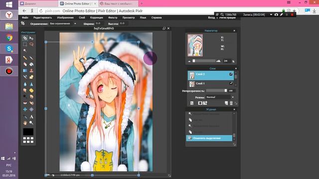The image size is (319, 179).
Task: Click the Navigator image thumbnail
Action: pyautogui.click(x=195, y=45)
